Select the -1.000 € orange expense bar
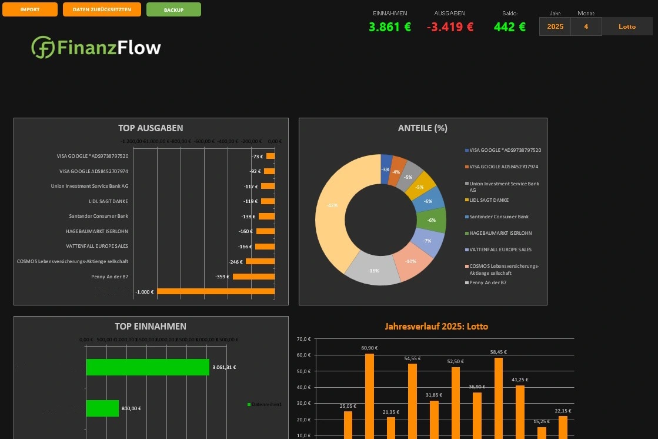This screenshot has width=658, height=439. tap(215, 291)
